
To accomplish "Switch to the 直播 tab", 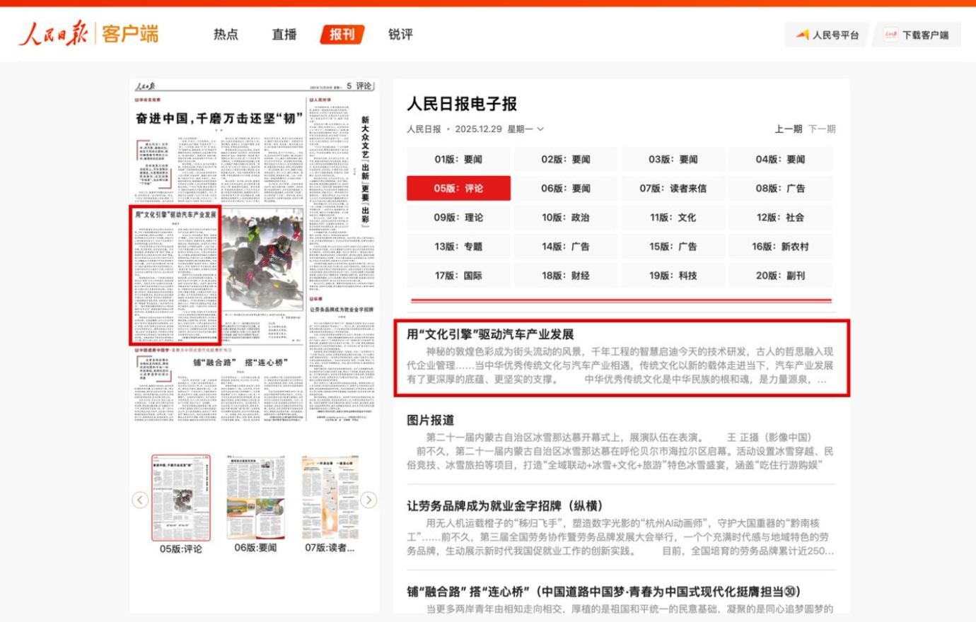I will click(x=283, y=33).
